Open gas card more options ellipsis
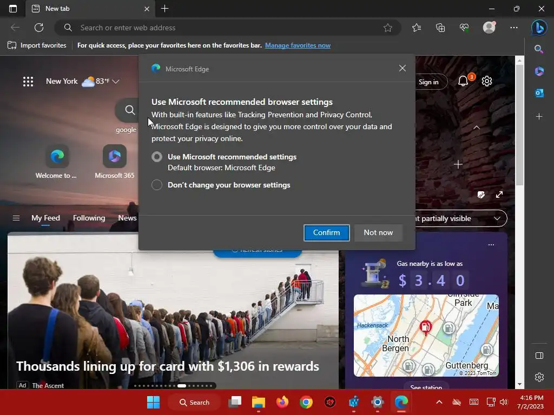The width and height of the screenshot is (554, 415). (x=491, y=245)
